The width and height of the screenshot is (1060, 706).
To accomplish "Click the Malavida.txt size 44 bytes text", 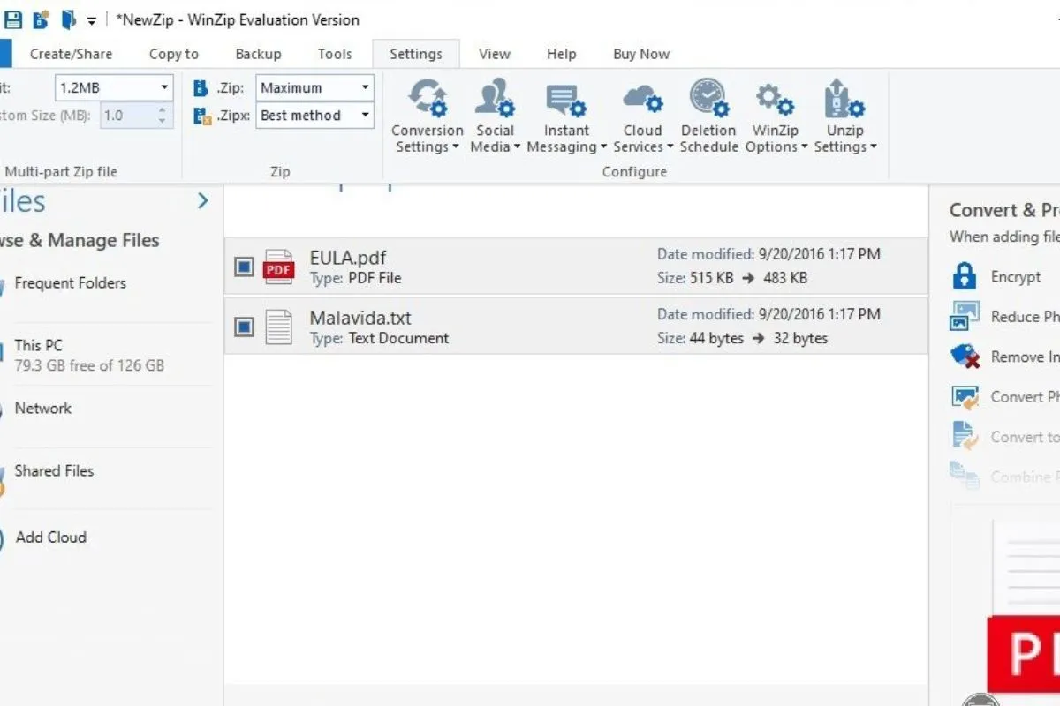I will [716, 338].
